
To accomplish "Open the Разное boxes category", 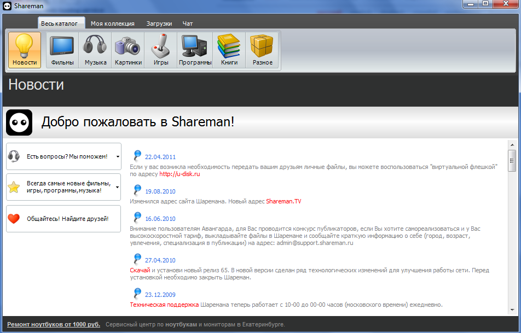I will 263,50.
